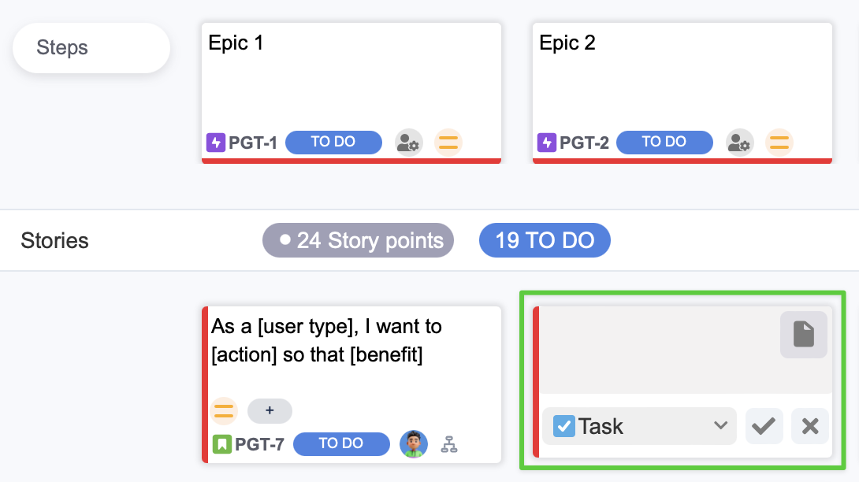Change PGT-7 TO DO status

[x=341, y=444]
